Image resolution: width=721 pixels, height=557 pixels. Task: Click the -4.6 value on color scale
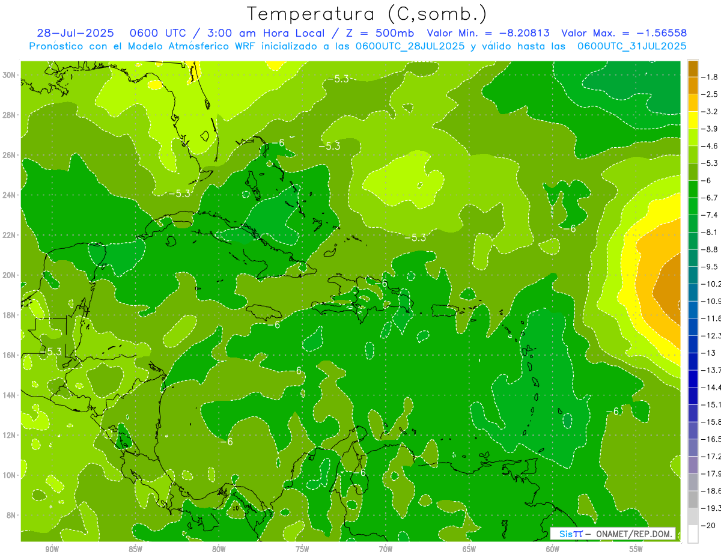(x=710, y=146)
